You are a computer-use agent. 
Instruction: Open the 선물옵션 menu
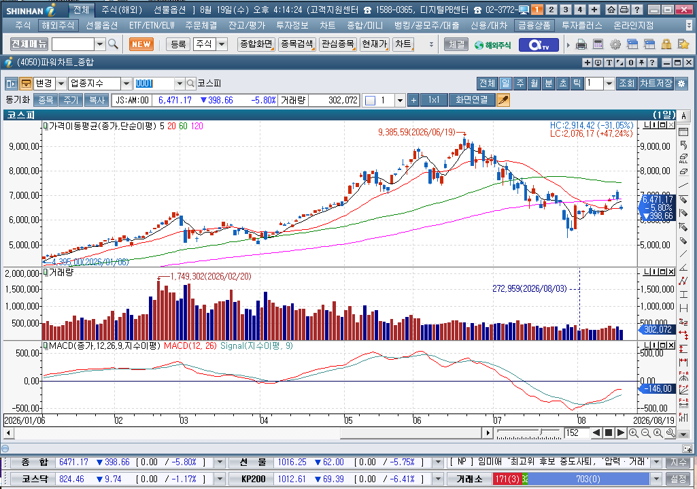click(x=102, y=26)
